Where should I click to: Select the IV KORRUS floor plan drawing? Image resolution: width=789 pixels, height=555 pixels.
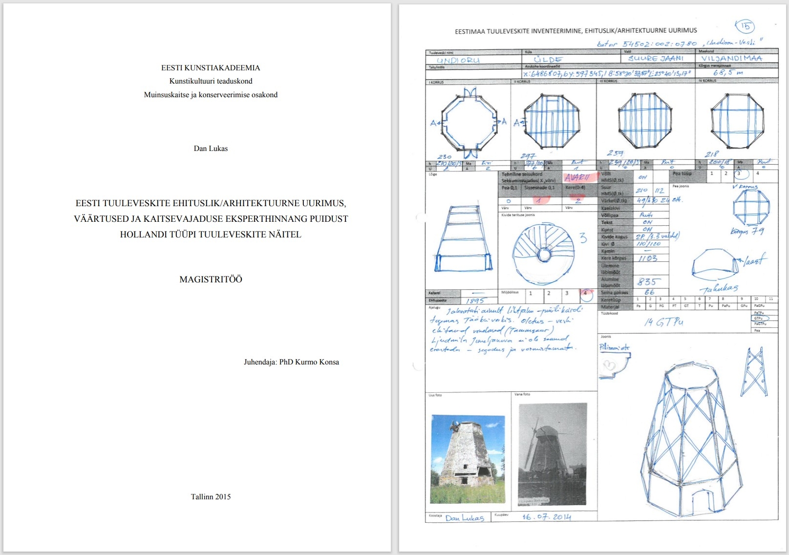pos(737,121)
